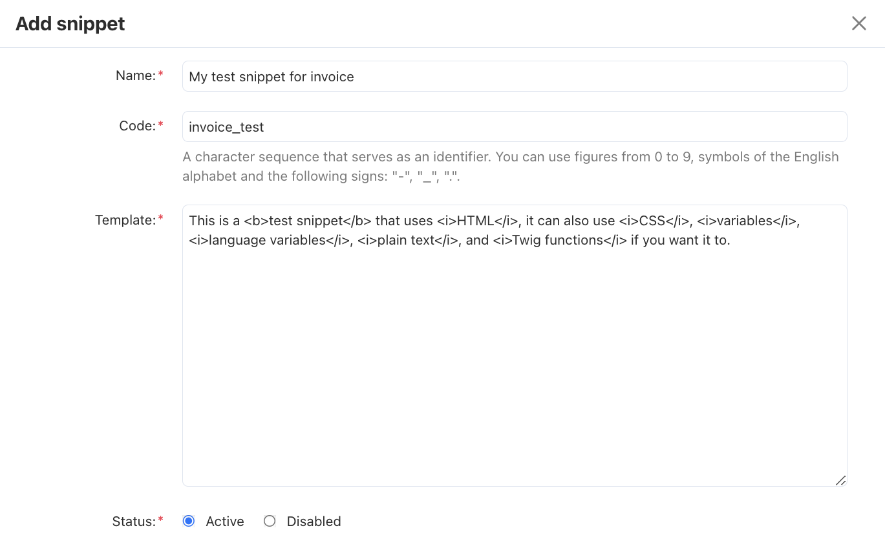Select the Disabled status radio button
The height and width of the screenshot is (557, 885).
(x=270, y=521)
